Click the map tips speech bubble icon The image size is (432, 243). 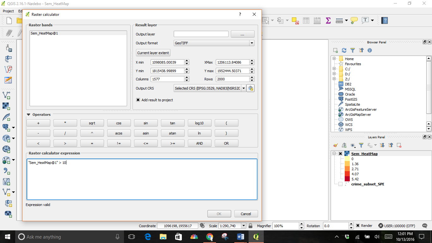click(354, 21)
